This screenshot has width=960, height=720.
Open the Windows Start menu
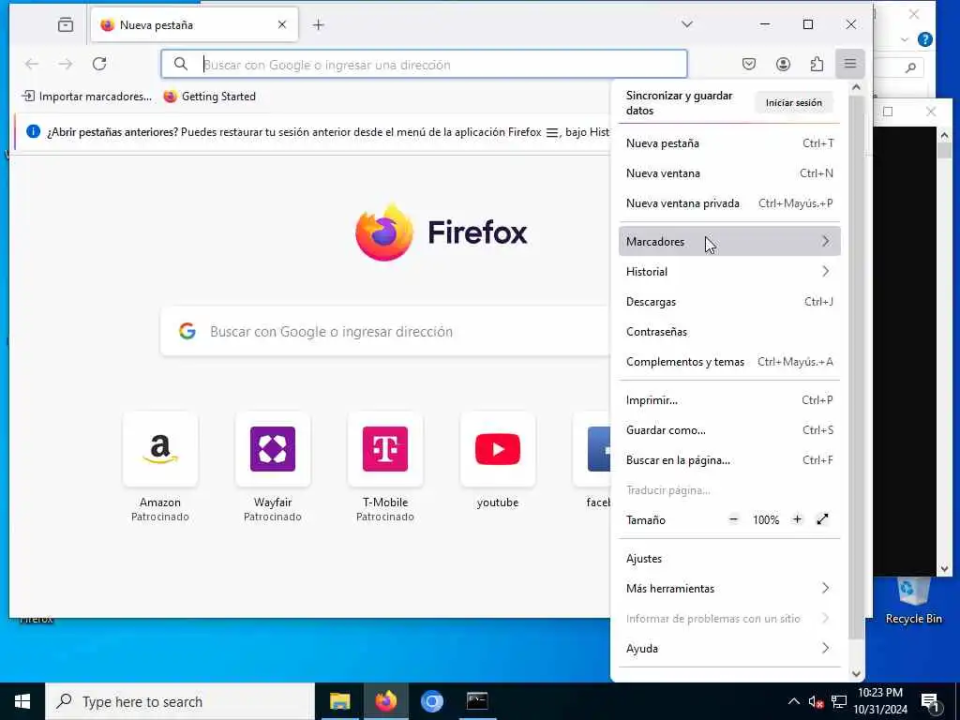coord(22,701)
